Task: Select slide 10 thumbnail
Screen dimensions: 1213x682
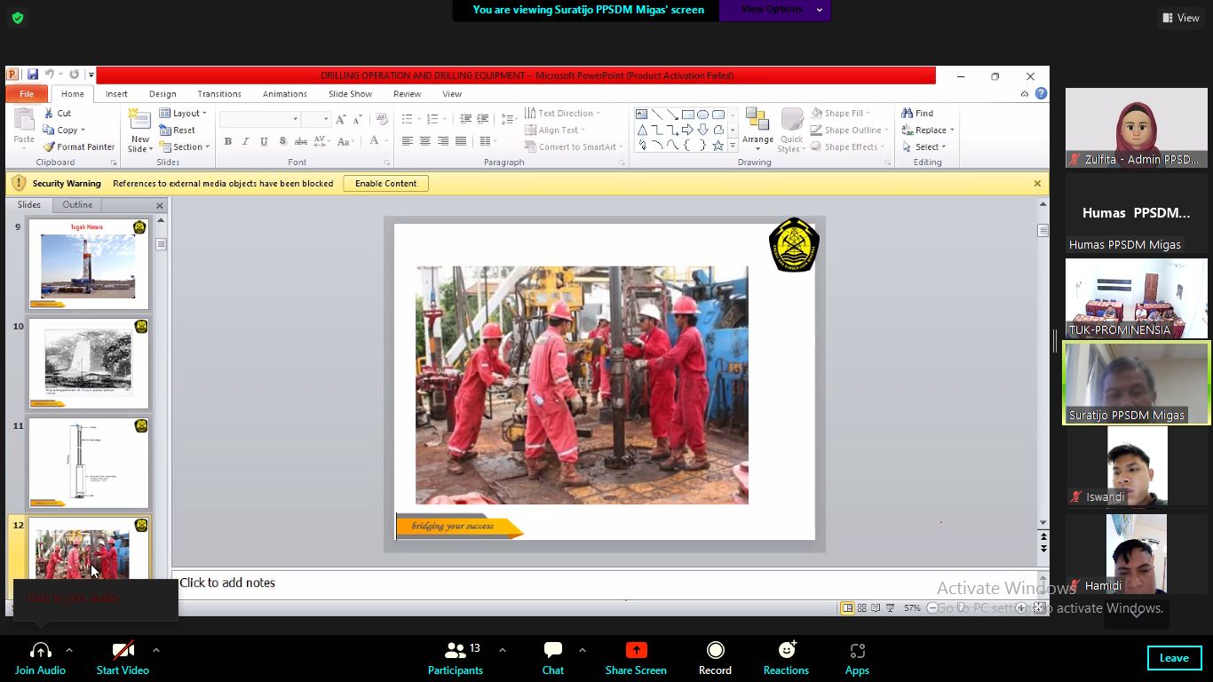Action: tap(89, 363)
